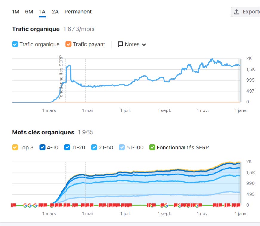
Task: Expand the Notes dropdown chevron
Action: coord(144,44)
